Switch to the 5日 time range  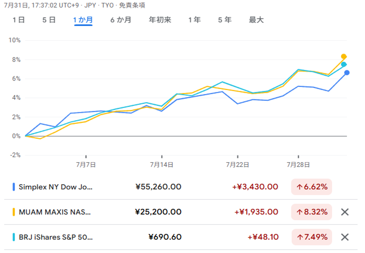pyautogui.click(x=49, y=20)
